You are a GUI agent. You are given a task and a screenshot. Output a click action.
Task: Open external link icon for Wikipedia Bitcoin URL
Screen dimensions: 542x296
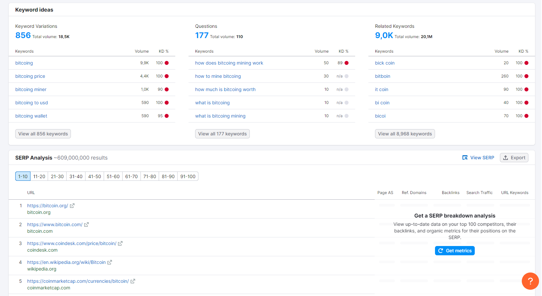[x=110, y=262]
